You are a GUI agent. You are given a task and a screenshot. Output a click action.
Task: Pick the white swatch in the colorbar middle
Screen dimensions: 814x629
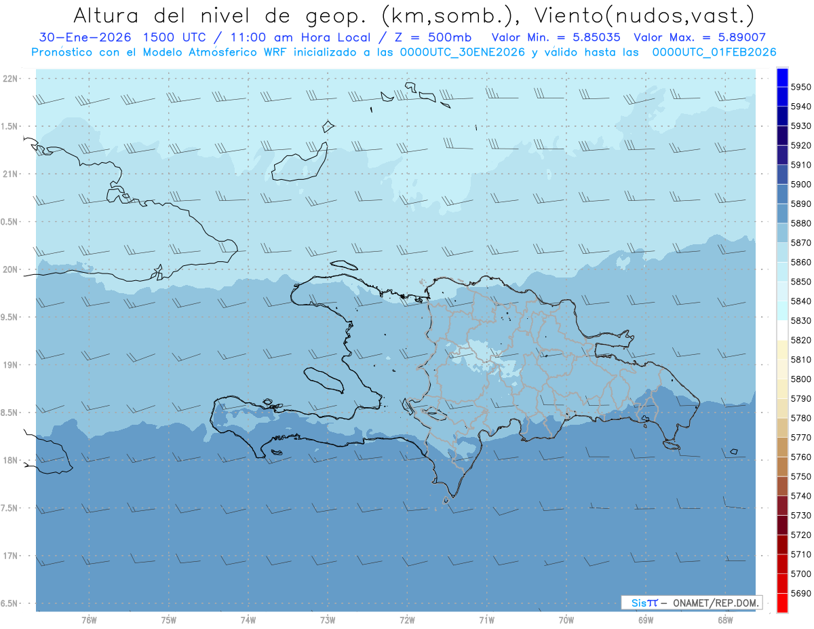782,330
